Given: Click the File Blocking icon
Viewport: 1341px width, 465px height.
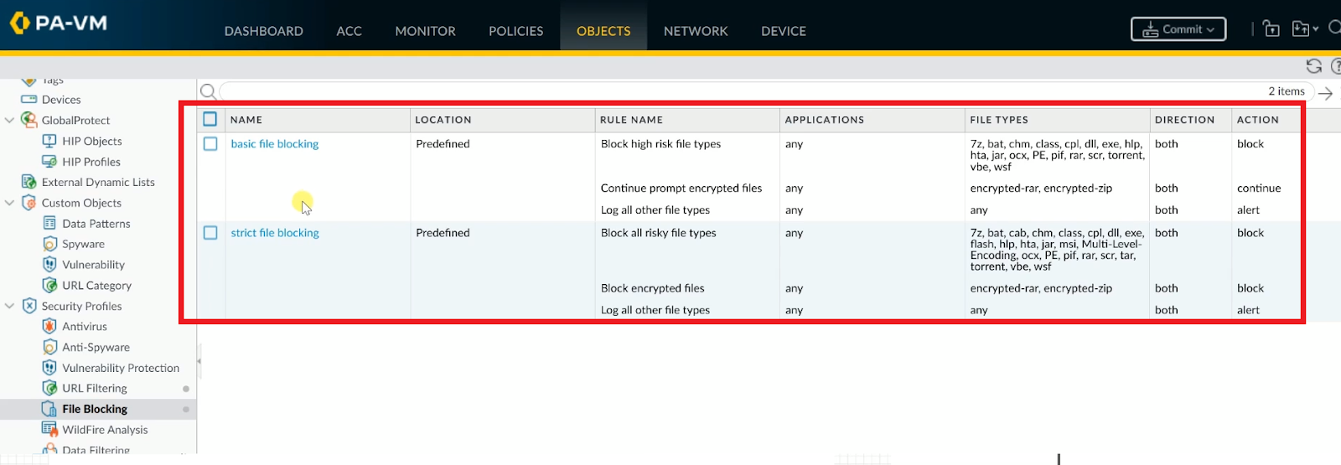Looking at the screenshot, I should (x=49, y=409).
